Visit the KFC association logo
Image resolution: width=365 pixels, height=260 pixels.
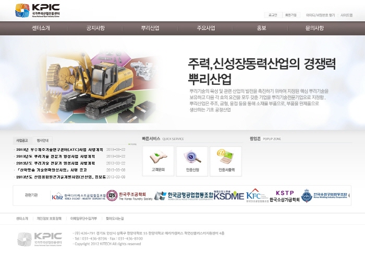[257, 196]
